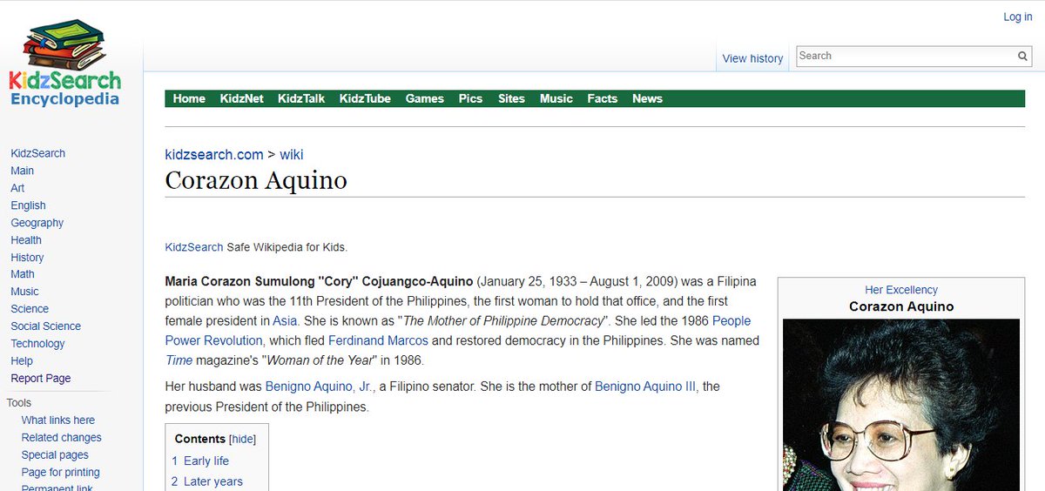Jump to 2 Later years section
This screenshot has width=1045, height=491.
(207, 481)
